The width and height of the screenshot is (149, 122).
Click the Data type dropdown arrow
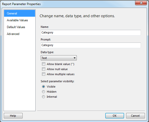(x=74, y=58)
